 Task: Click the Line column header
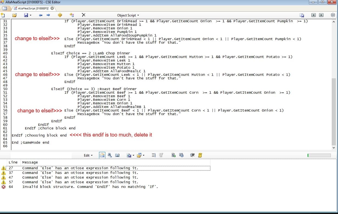(14, 162)
